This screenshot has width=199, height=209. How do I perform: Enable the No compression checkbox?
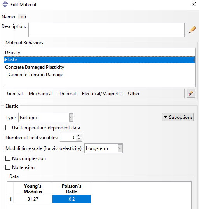point(8,158)
